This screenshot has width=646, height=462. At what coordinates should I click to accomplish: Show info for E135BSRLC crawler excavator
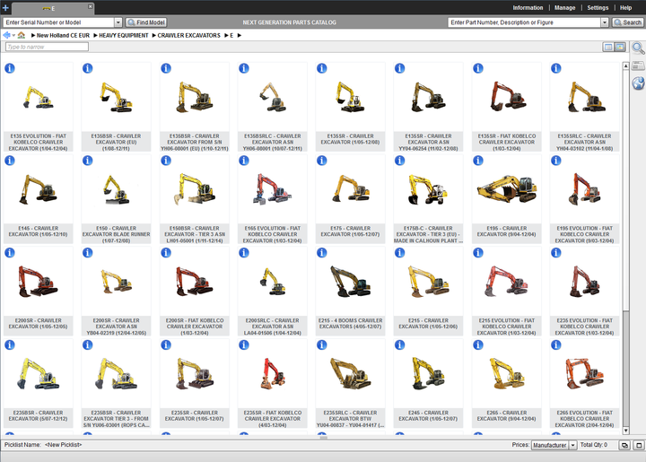point(243,68)
